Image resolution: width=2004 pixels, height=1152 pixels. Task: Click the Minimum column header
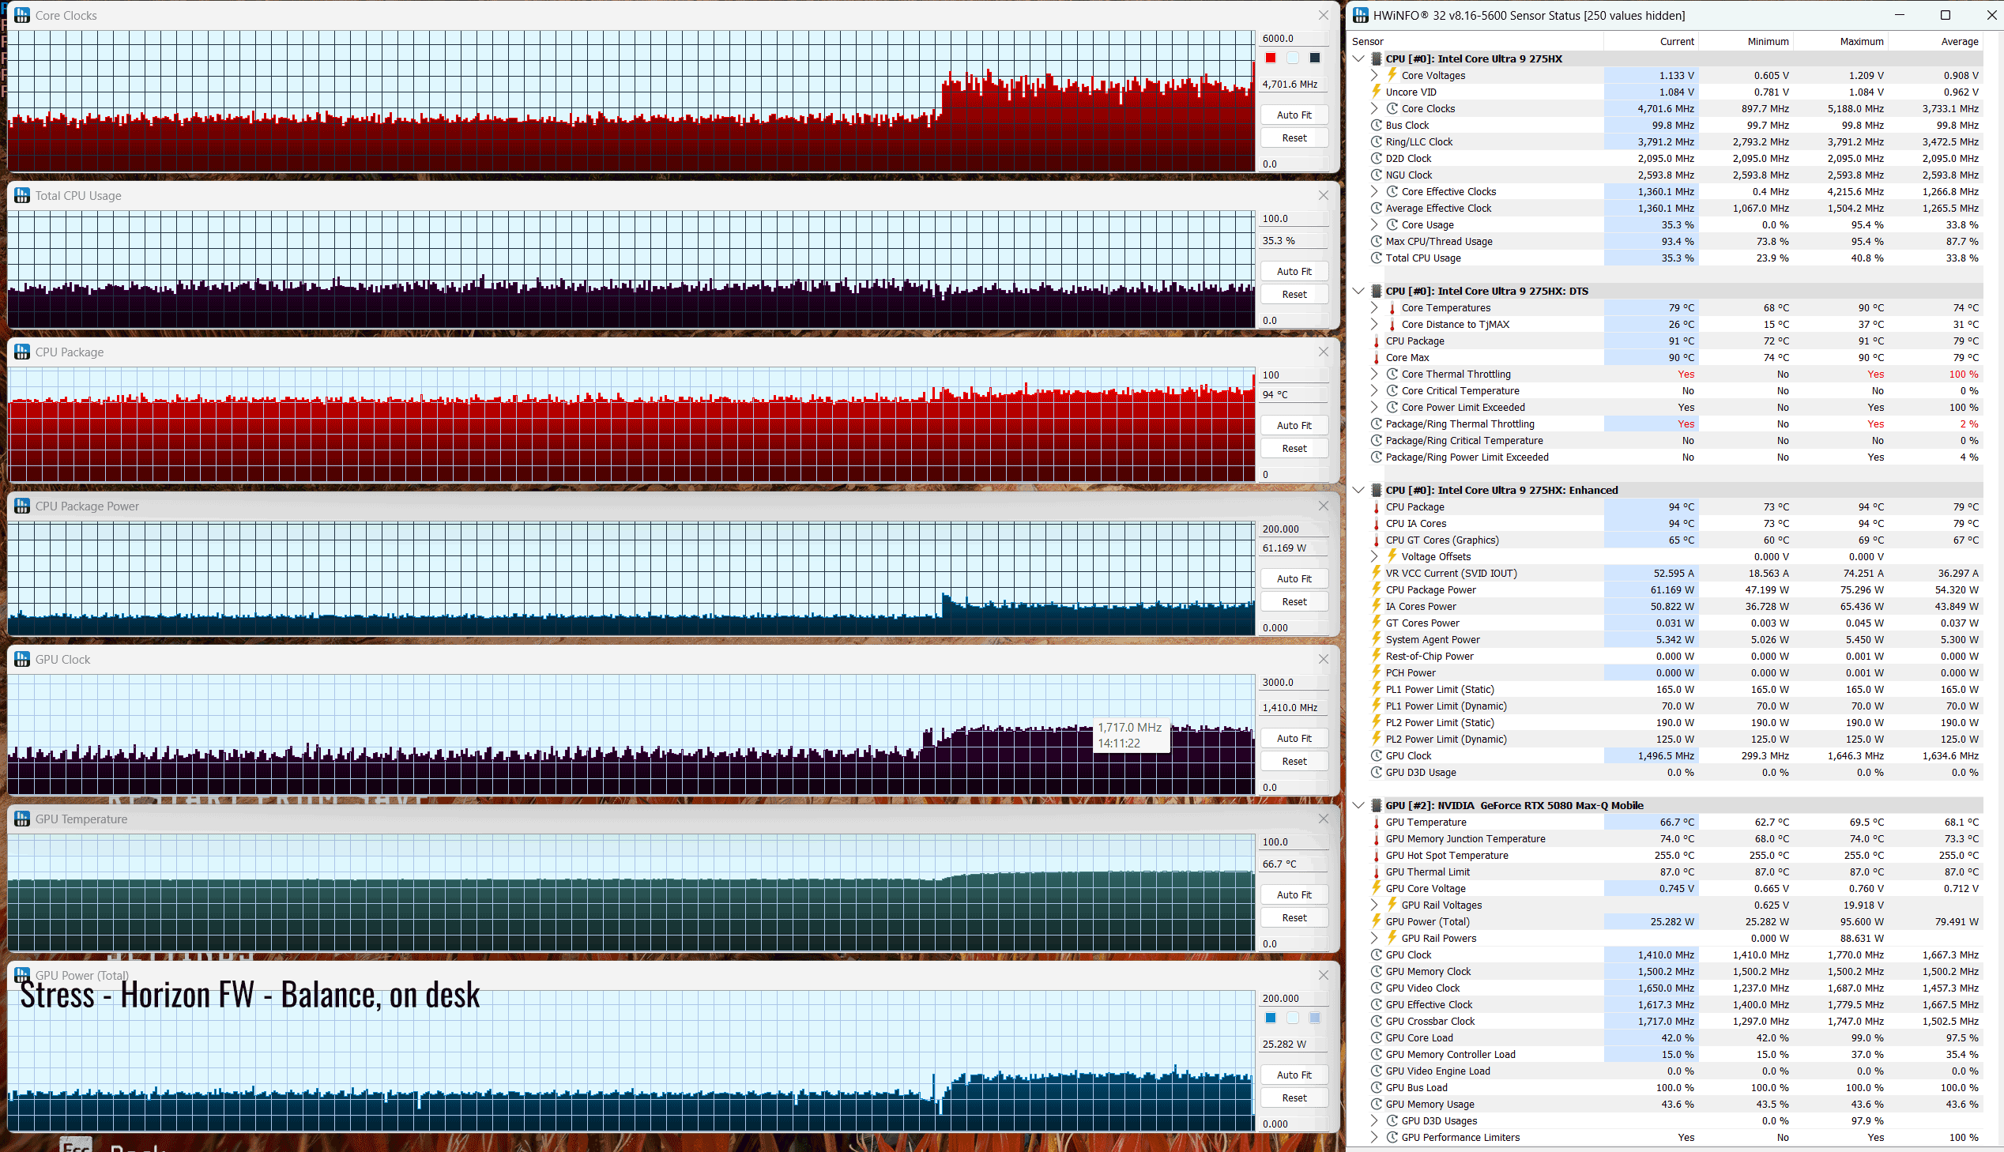[1746, 41]
